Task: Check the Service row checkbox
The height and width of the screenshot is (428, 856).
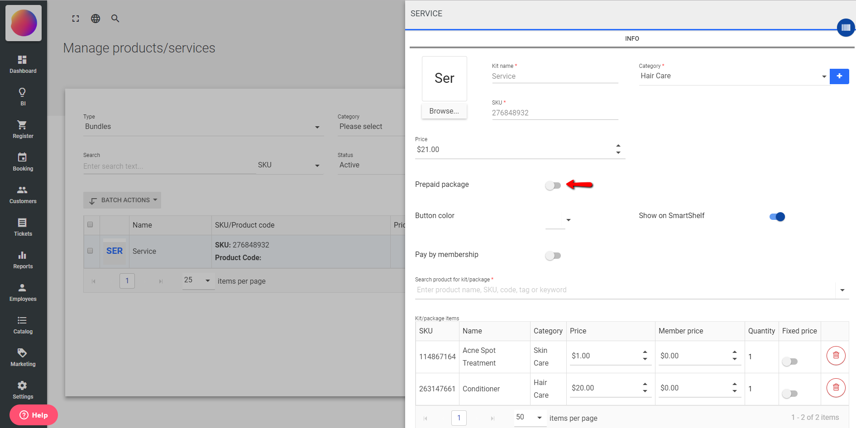Action: click(90, 251)
